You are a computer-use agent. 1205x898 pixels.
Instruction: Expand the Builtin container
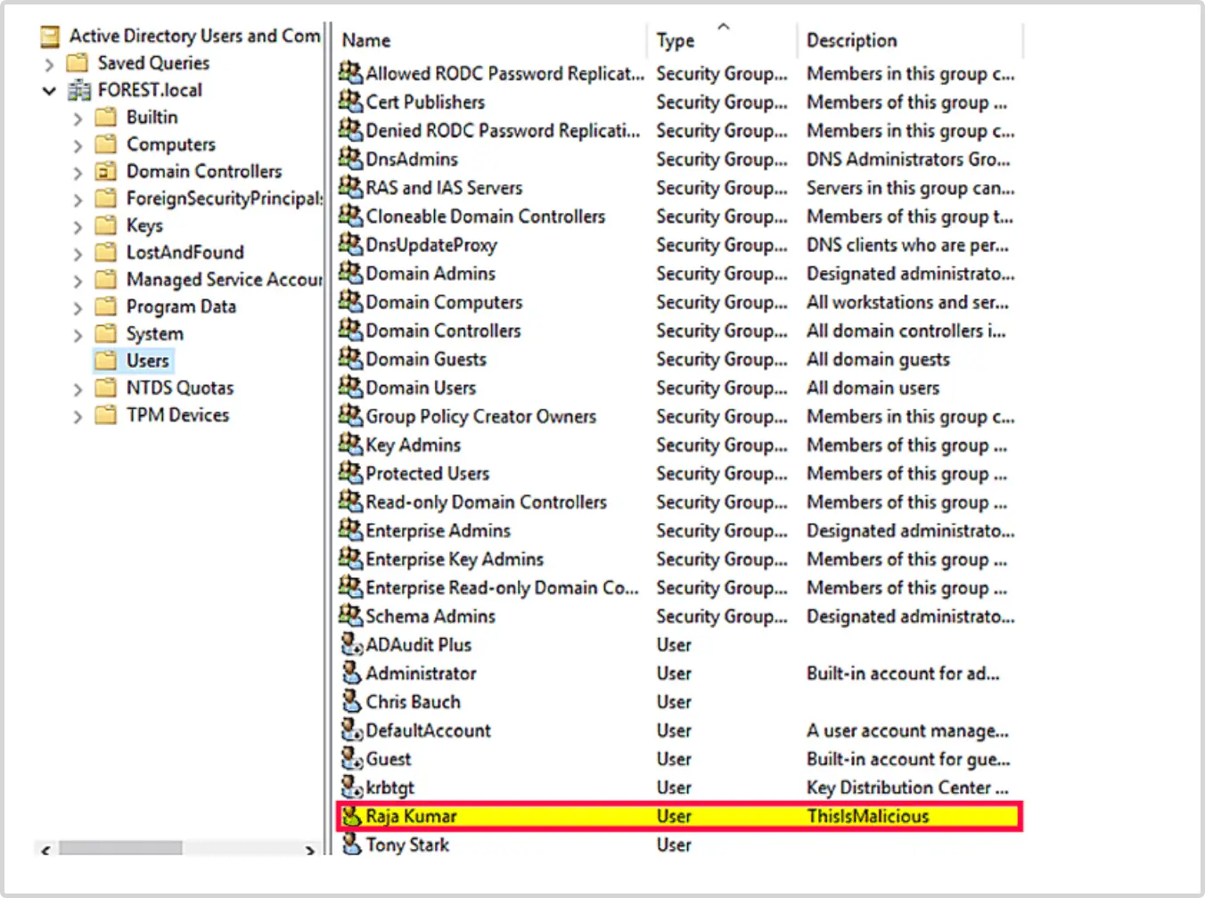click(x=78, y=118)
